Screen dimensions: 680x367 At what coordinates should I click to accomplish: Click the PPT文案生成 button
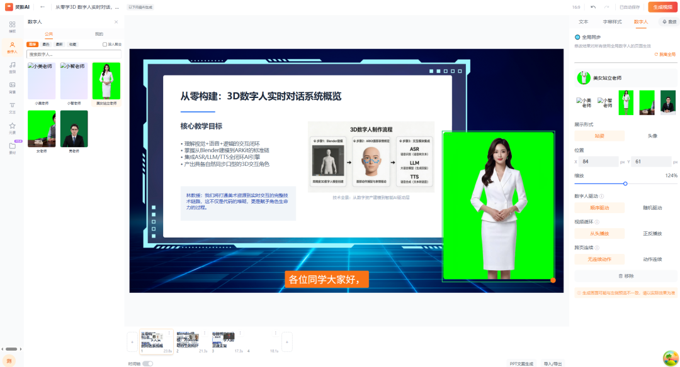pyautogui.click(x=521, y=363)
